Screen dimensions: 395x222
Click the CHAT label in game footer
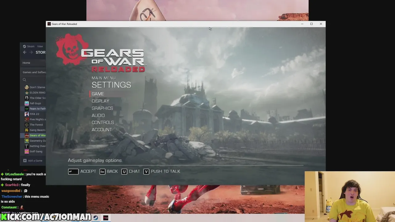pyautogui.click(x=135, y=171)
